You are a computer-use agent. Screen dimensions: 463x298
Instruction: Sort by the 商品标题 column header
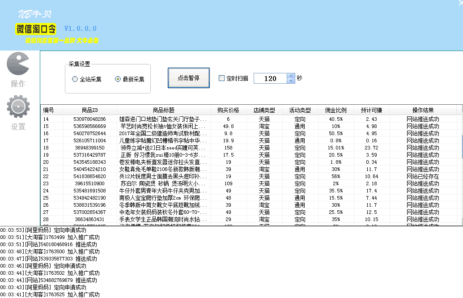(x=164, y=110)
